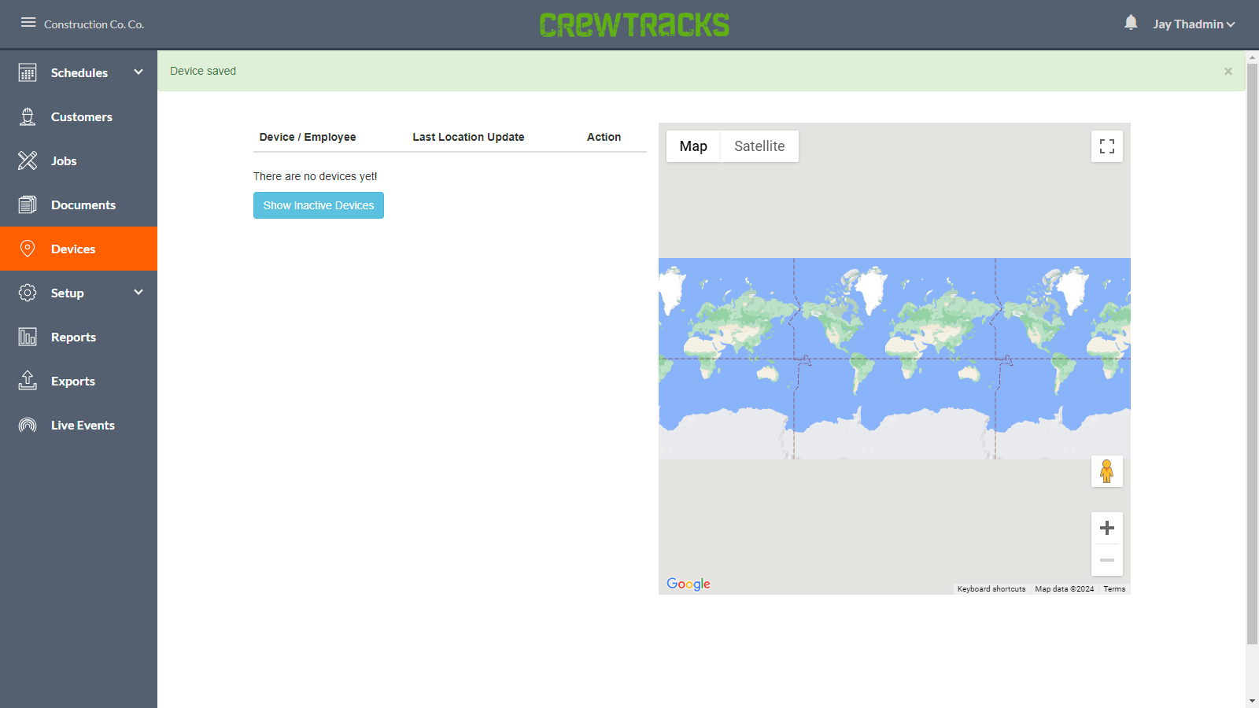The image size is (1259, 708).
Task: Click the Customers person icon
Action: (x=28, y=116)
